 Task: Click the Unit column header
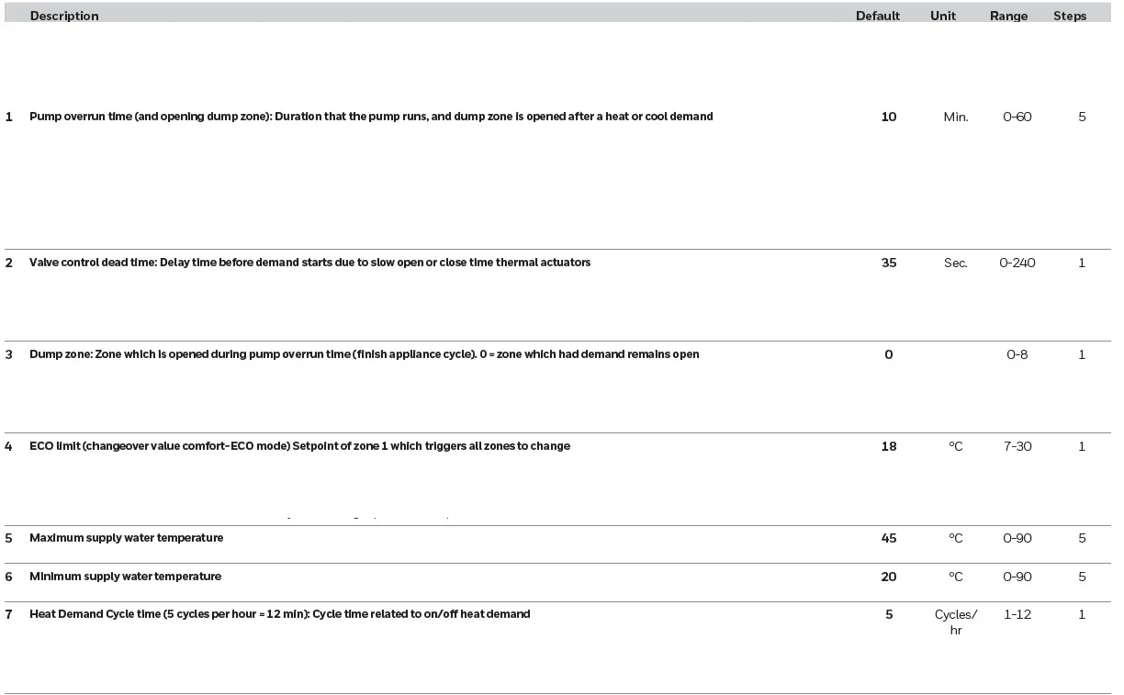pyautogui.click(x=943, y=16)
